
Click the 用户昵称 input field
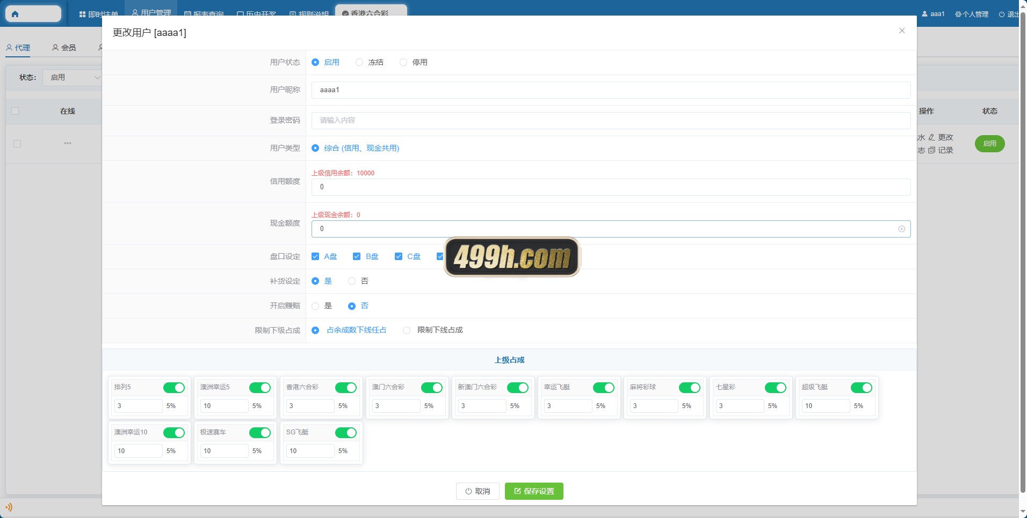(x=611, y=90)
